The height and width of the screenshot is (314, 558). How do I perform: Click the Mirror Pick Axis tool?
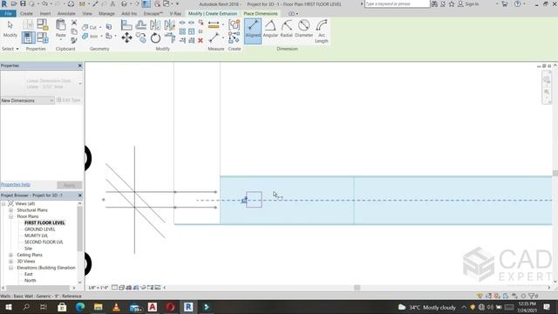pyautogui.click(x=155, y=25)
